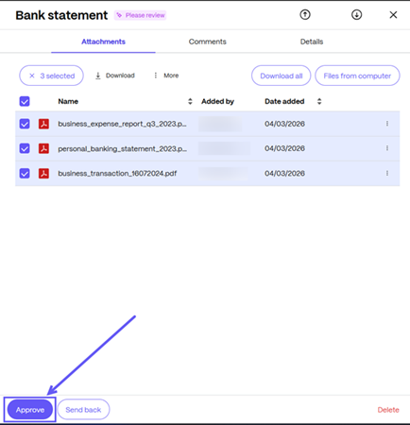This screenshot has width=410, height=425.
Task: Click the upload arrow icon in header
Action: [305, 14]
